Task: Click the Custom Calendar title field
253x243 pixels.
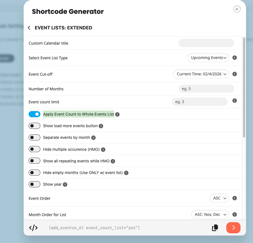Action: pyautogui.click(x=206, y=43)
